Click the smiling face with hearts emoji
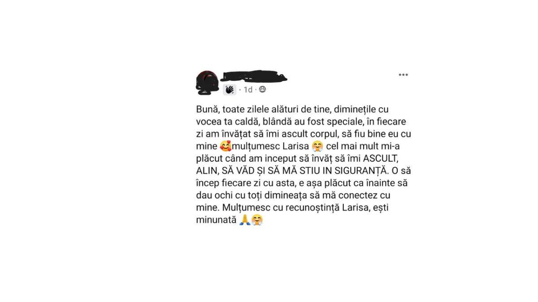538x302 pixels. pyautogui.click(x=225, y=146)
